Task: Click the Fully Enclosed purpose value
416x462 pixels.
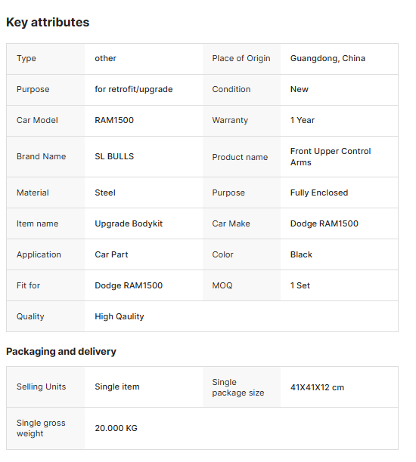Action: (x=319, y=192)
